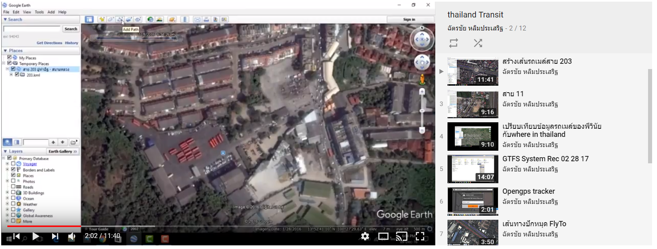The image size is (657, 249).
Task: Open the Edit menu
Action: (x=16, y=12)
